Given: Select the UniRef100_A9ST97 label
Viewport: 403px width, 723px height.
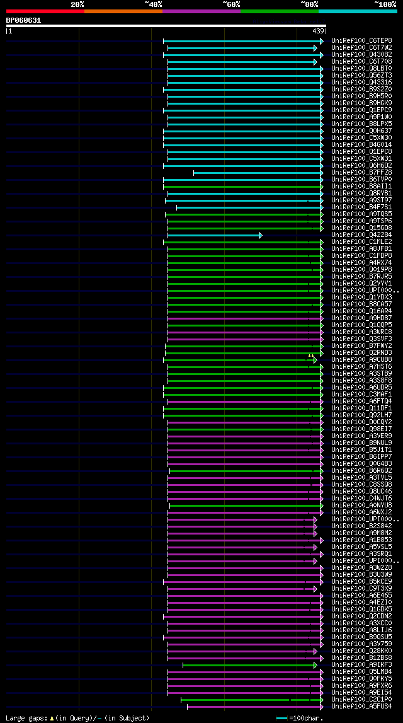Looking at the screenshot, I should pos(361,200).
